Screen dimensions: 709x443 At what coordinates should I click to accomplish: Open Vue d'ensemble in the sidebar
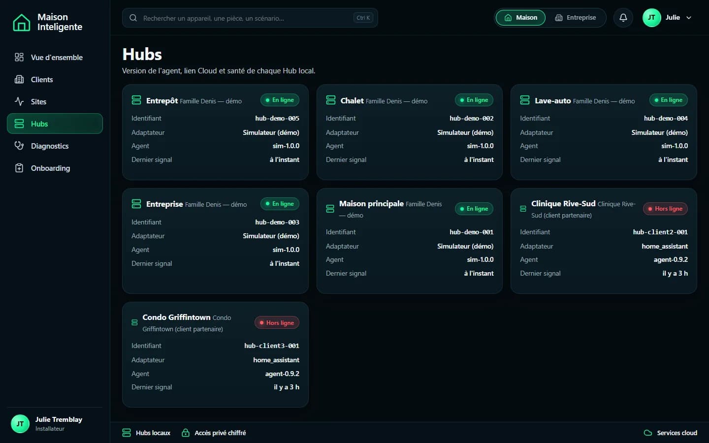tap(55, 57)
